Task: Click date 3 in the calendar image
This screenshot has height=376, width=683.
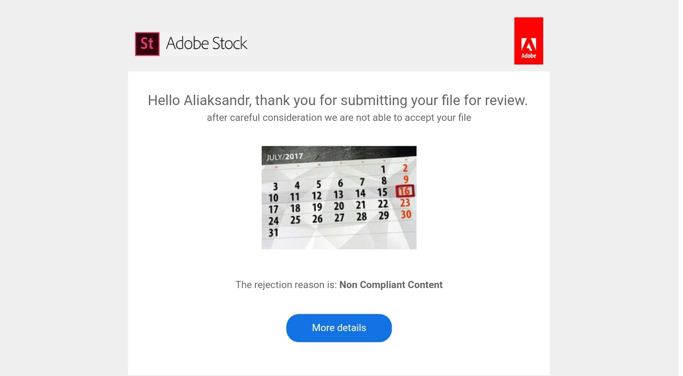Action: click(275, 186)
